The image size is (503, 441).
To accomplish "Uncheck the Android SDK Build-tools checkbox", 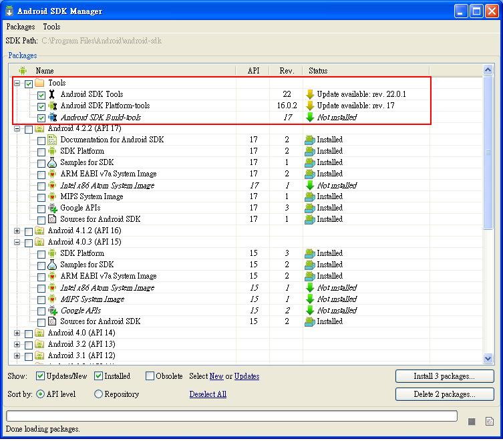I will coord(41,118).
